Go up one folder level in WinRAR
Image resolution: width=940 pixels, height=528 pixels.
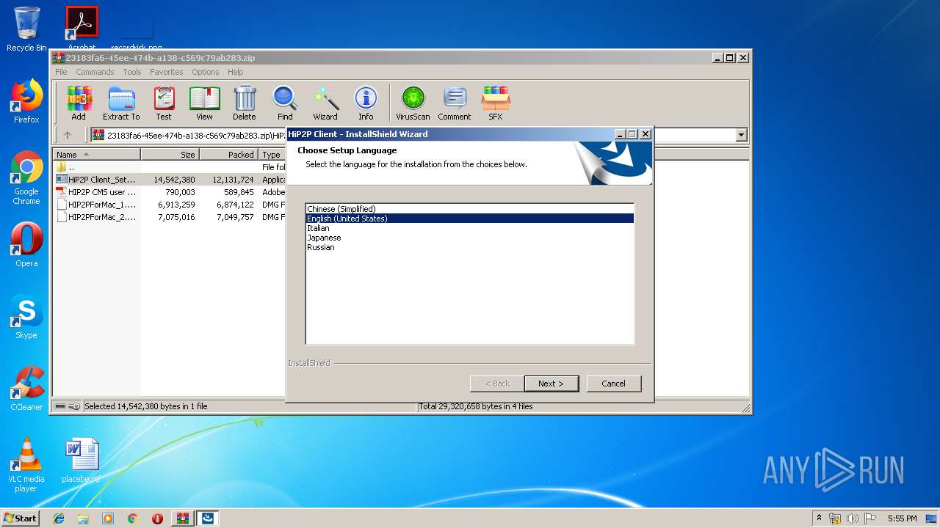(x=68, y=135)
